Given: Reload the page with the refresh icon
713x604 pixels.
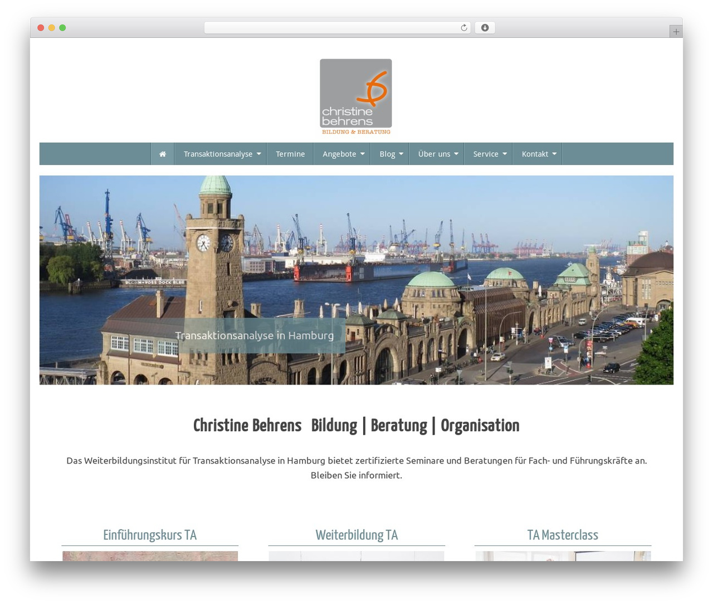Looking at the screenshot, I should pos(463,28).
